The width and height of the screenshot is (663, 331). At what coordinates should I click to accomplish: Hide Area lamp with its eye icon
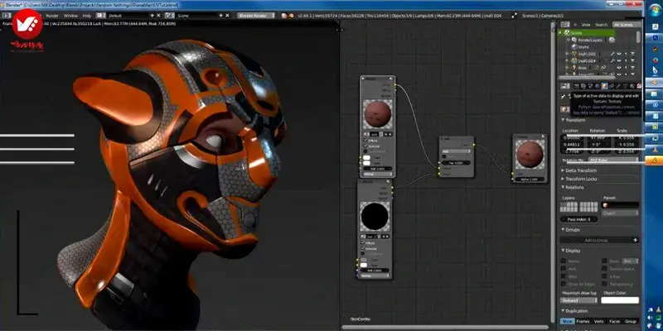(619, 68)
